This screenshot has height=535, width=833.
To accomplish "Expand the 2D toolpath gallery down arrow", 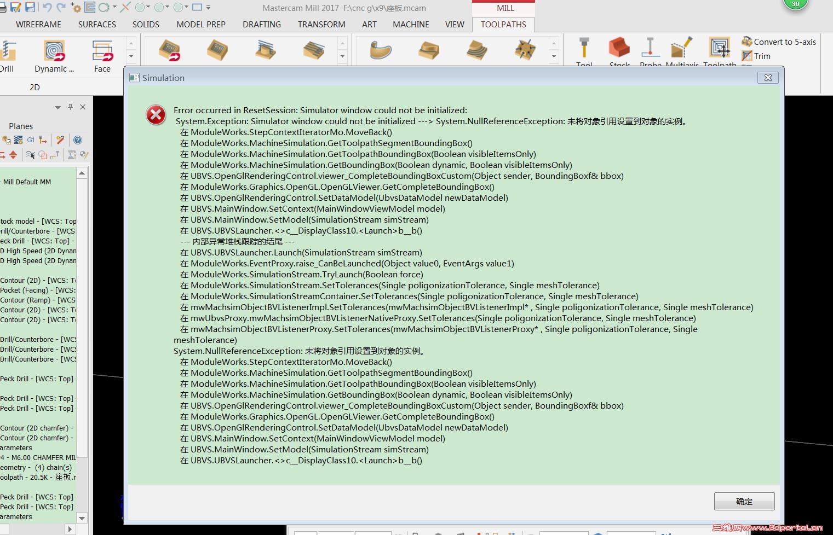I will pyautogui.click(x=131, y=56).
